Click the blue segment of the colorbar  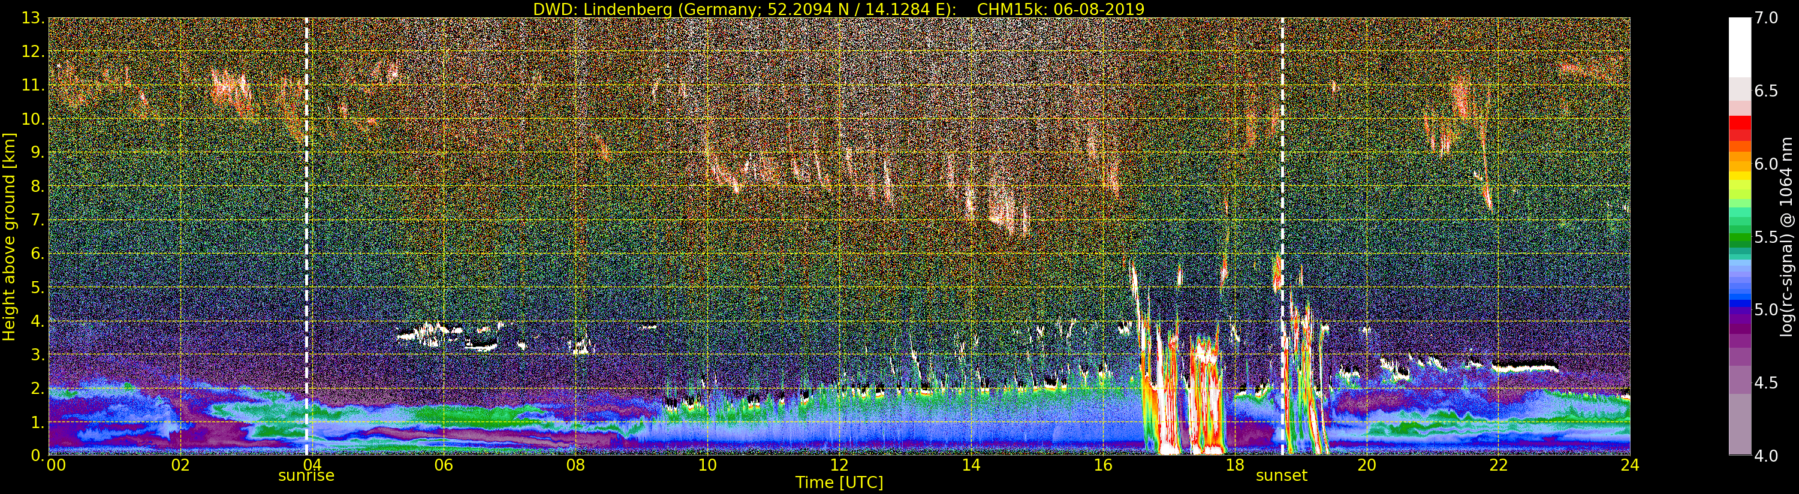coord(1740,305)
